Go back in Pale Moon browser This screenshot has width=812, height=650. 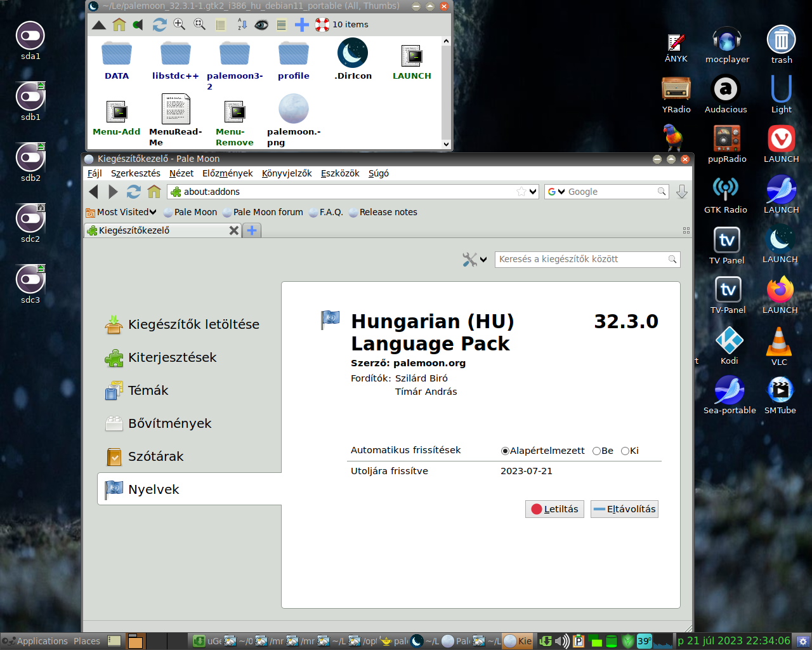click(x=94, y=192)
